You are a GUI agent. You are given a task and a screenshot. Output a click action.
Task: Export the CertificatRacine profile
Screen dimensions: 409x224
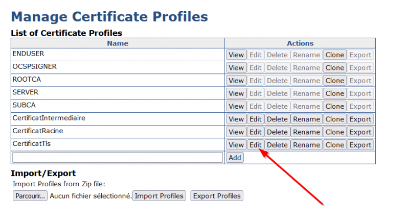pyautogui.click(x=360, y=132)
